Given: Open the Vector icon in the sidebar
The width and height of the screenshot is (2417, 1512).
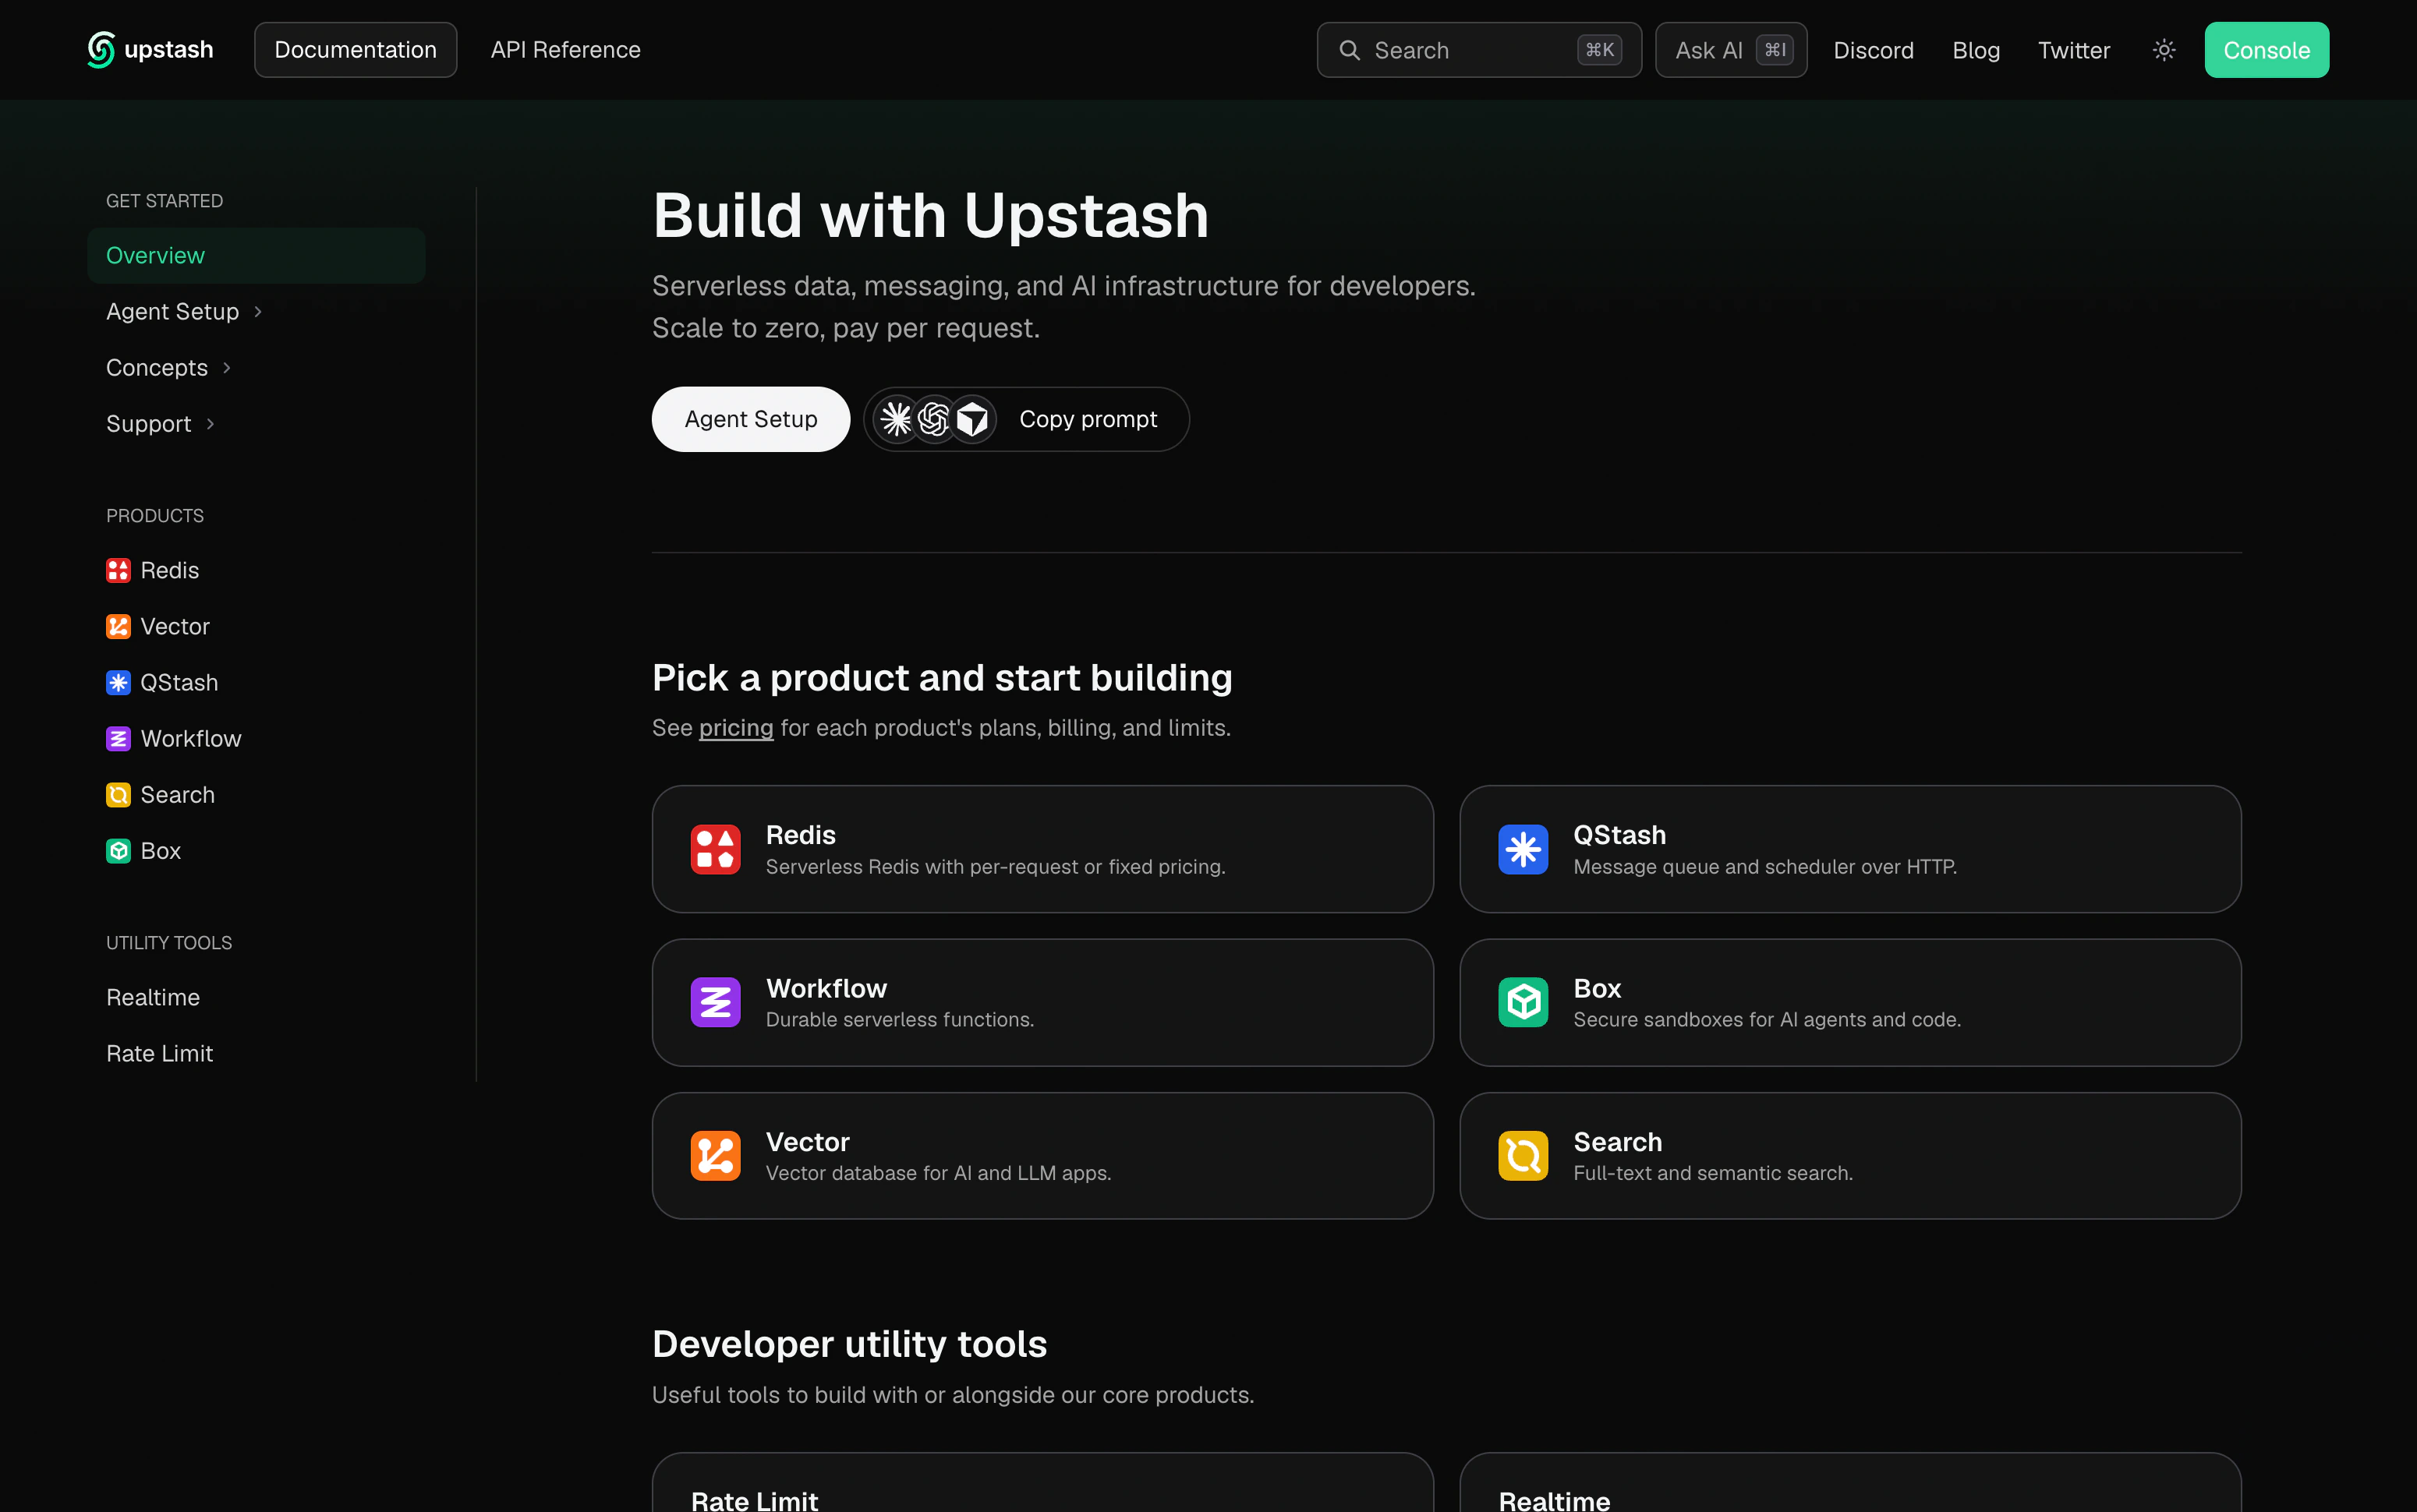Looking at the screenshot, I should (118, 626).
